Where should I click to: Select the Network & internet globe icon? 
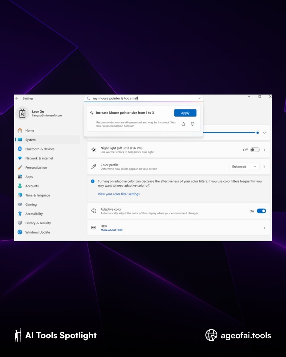20,158
